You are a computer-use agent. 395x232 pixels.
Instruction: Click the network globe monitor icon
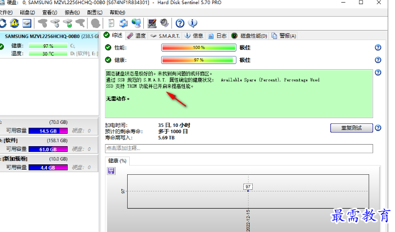137,23
